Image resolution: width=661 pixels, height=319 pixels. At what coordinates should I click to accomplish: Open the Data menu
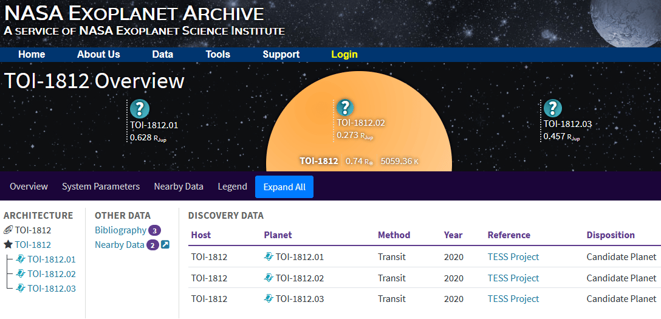[163, 54]
